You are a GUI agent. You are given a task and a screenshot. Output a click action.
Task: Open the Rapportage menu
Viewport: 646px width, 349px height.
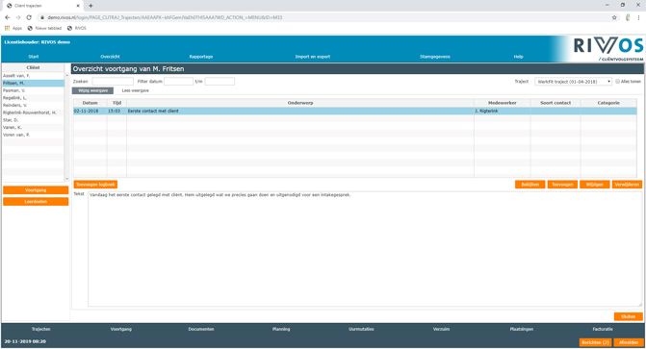click(x=201, y=57)
